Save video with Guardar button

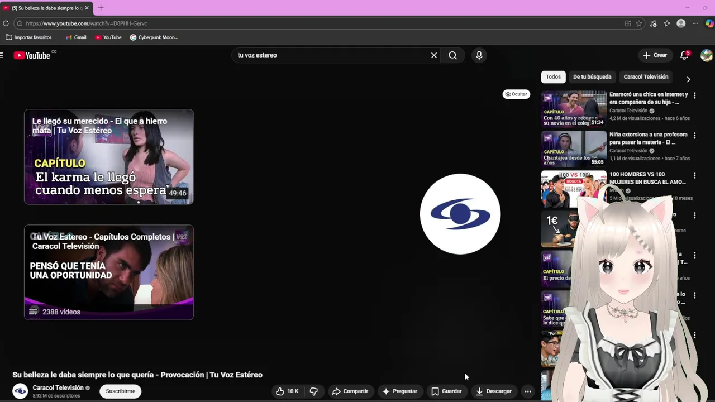[446, 391]
